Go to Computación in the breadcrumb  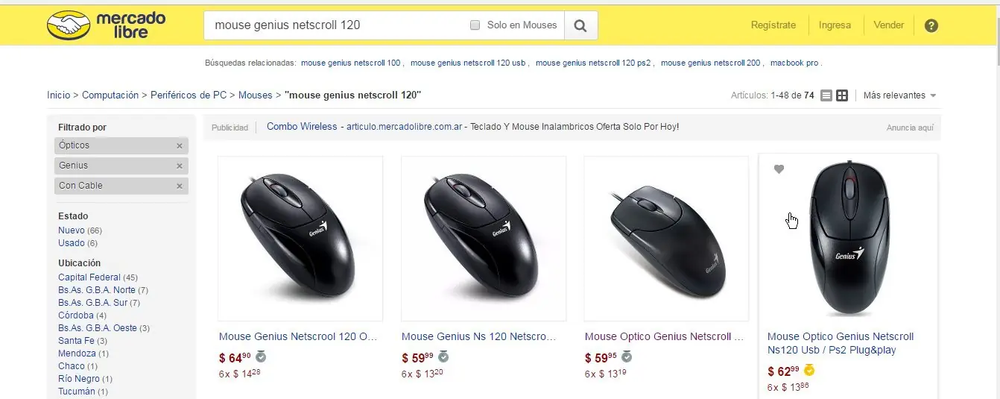point(110,95)
